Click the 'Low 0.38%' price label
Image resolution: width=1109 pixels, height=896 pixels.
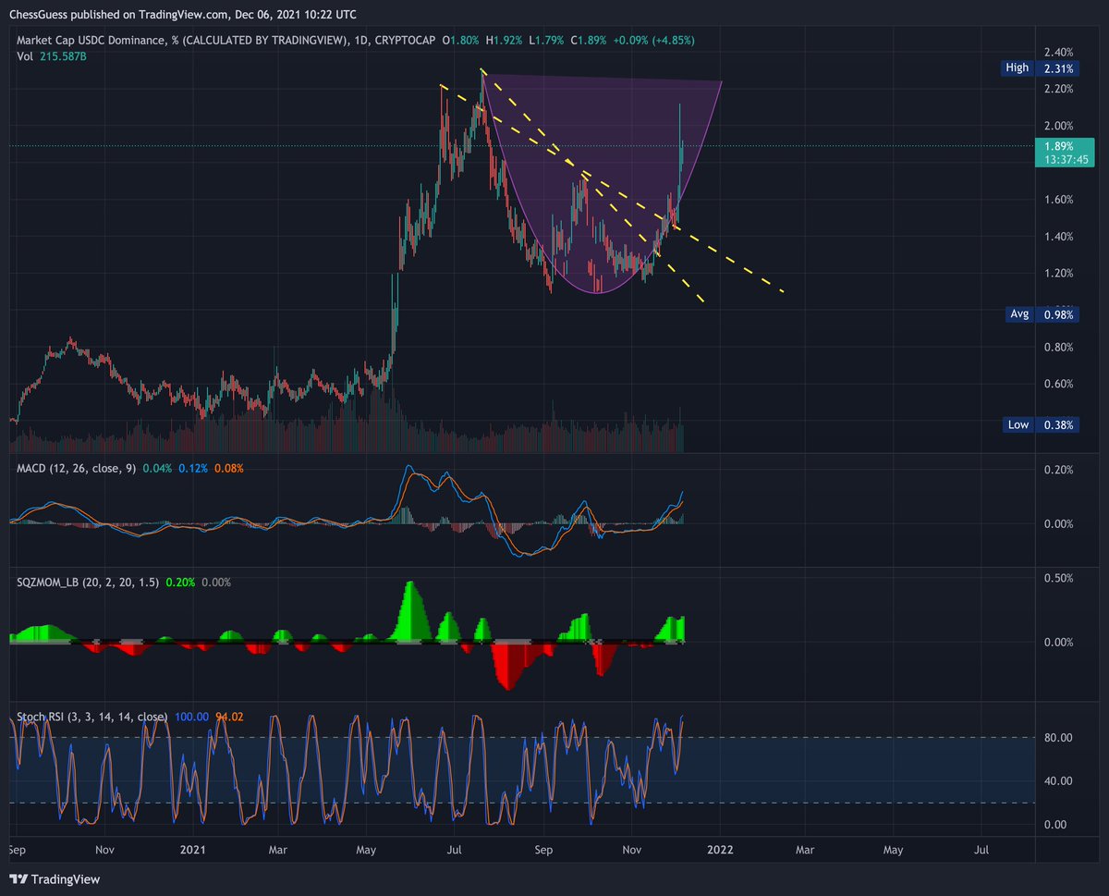(x=1041, y=425)
